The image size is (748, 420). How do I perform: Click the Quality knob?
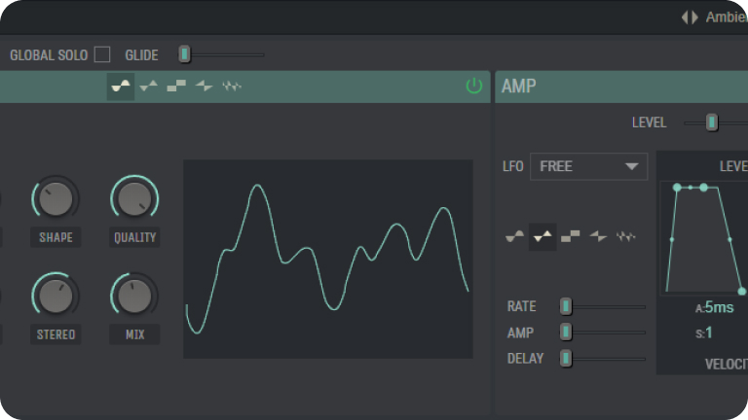pyautogui.click(x=134, y=198)
